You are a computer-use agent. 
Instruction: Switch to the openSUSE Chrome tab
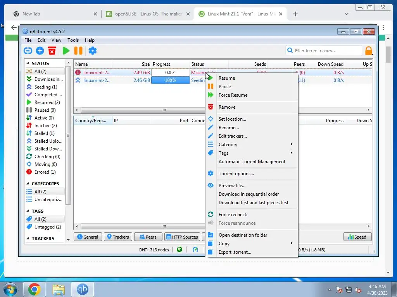tap(148, 14)
